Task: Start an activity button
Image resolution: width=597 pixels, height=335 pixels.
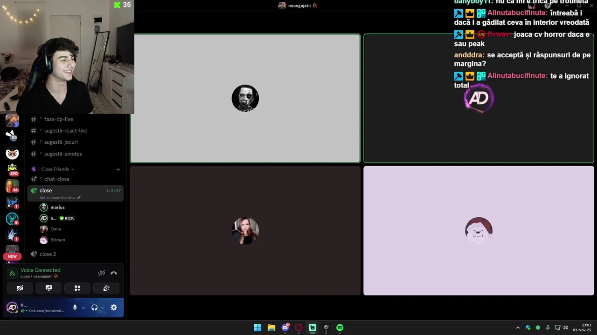Action: [x=77, y=288]
